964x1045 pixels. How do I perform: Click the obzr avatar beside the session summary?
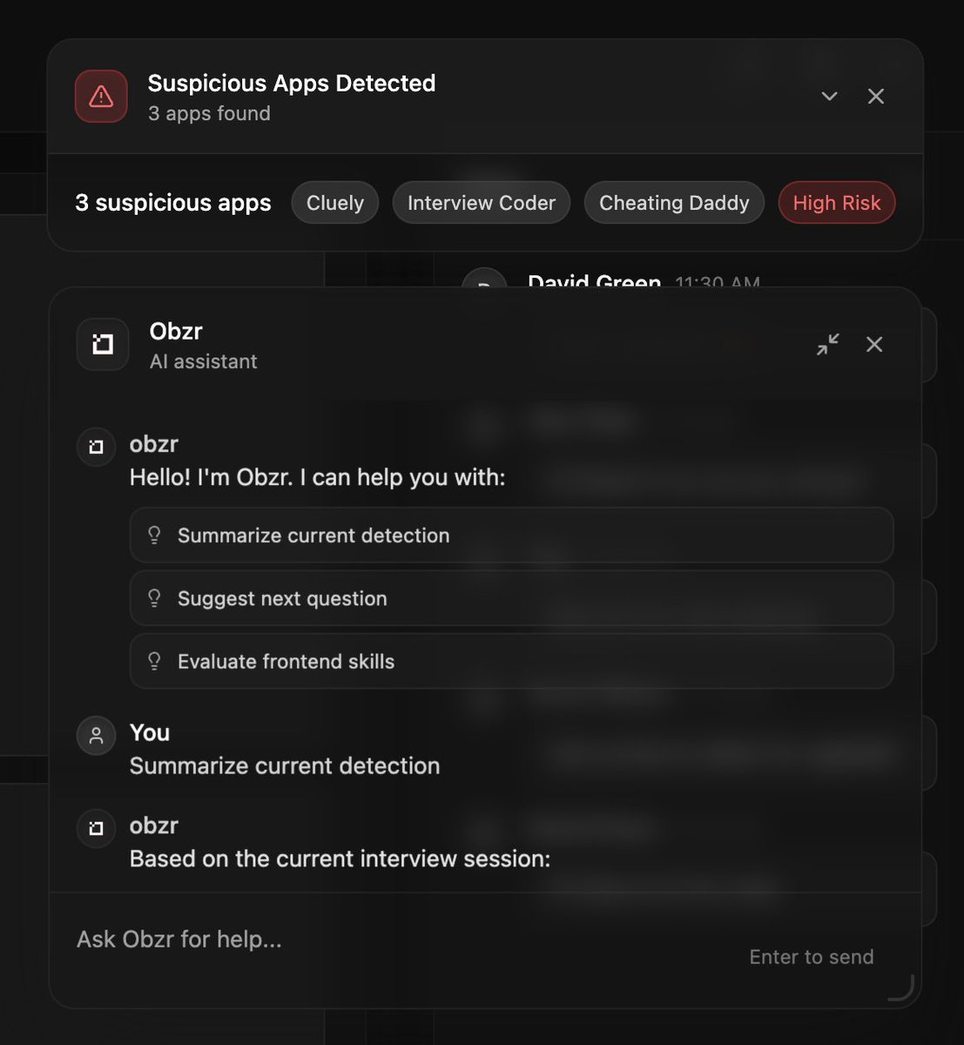click(x=97, y=828)
